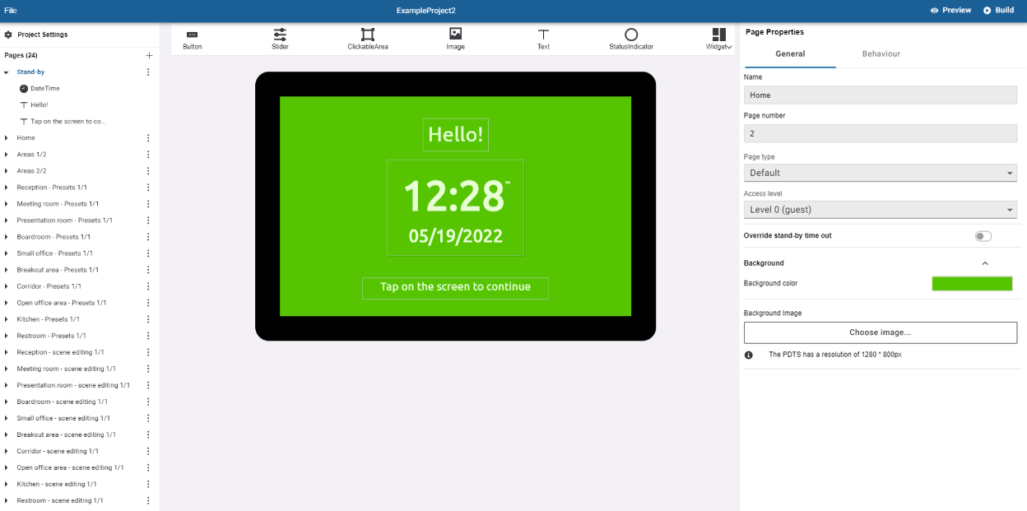The height and width of the screenshot is (511, 1027).
Task: Open the Project Settings gear
Action: (9, 34)
